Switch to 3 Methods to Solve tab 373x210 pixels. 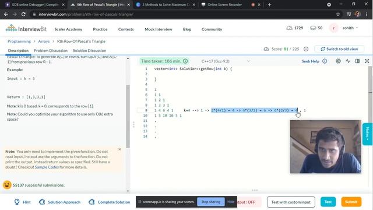click(x=166, y=5)
